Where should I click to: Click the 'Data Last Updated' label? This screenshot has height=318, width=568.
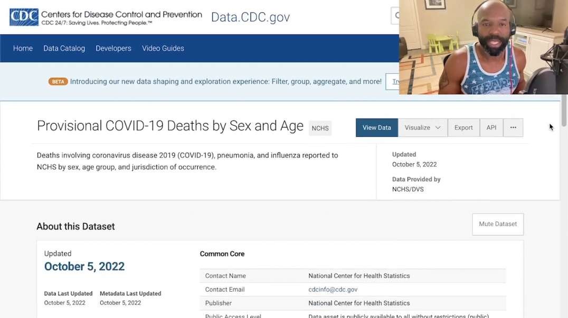(68, 293)
